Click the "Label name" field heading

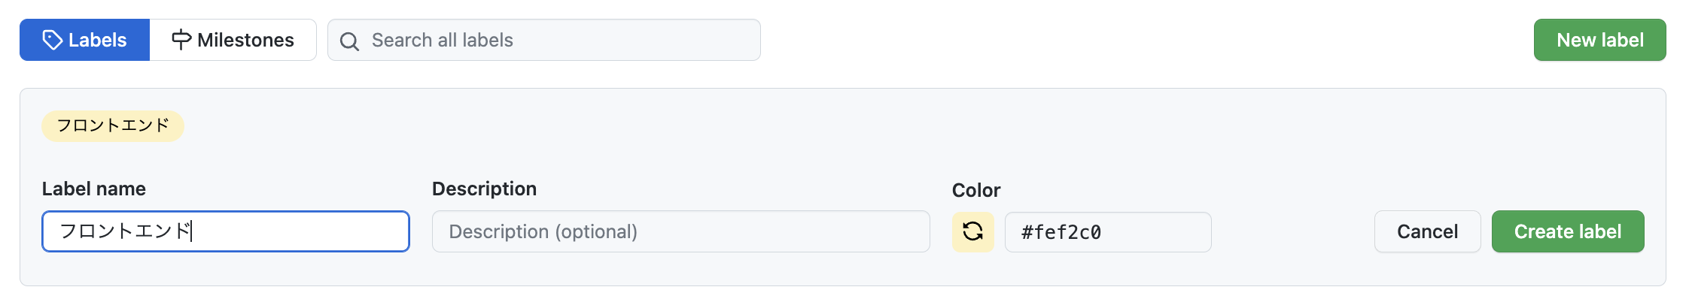[94, 189]
